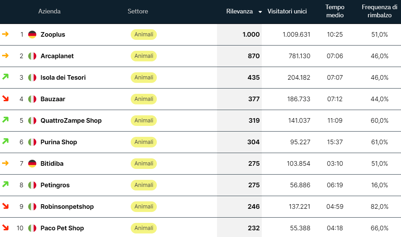Open the Paco Pet Shop company link
Screen dimensions: 401x237
[62, 228]
